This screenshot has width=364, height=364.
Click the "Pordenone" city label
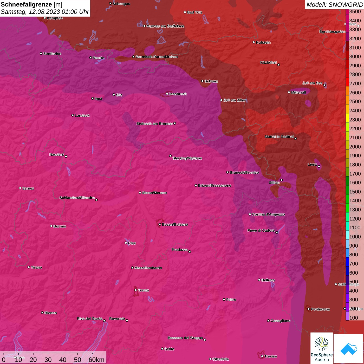(320, 309)
